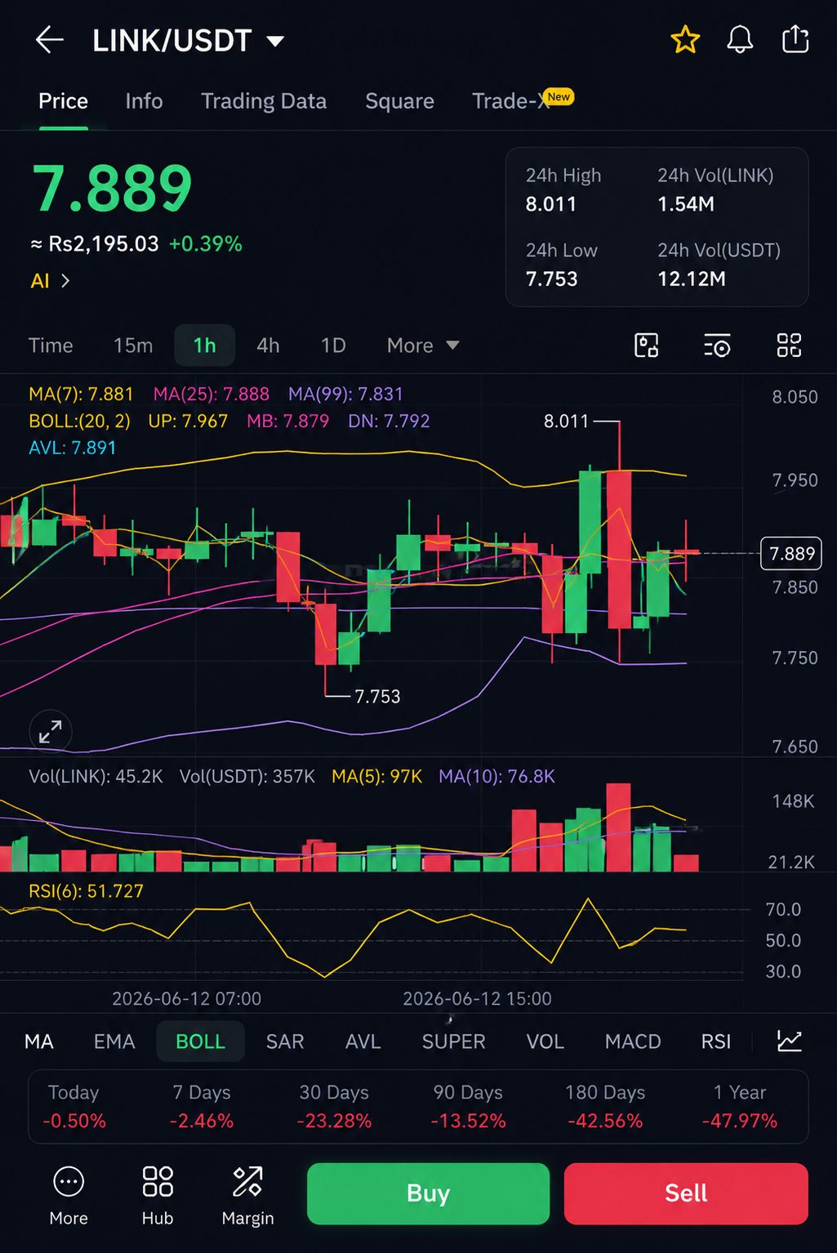This screenshot has height=1253, width=837.
Task: Select the 24h Low value 7.753
Action: tap(552, 279)
